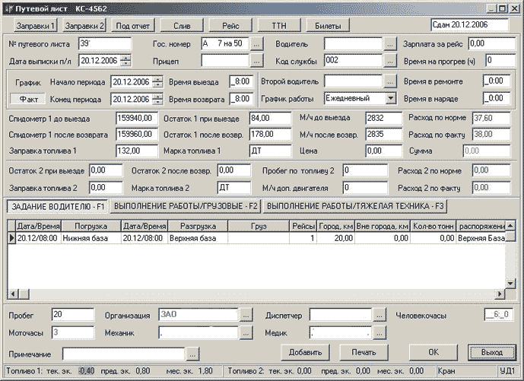Open the ТТН section
Viewport: 524px width, 381px height.
279,25
